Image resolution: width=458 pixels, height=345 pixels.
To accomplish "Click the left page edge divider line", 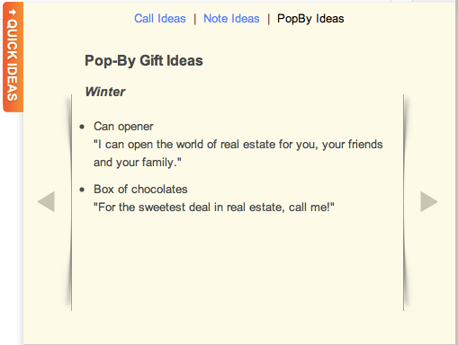I will tap(71, 202).
